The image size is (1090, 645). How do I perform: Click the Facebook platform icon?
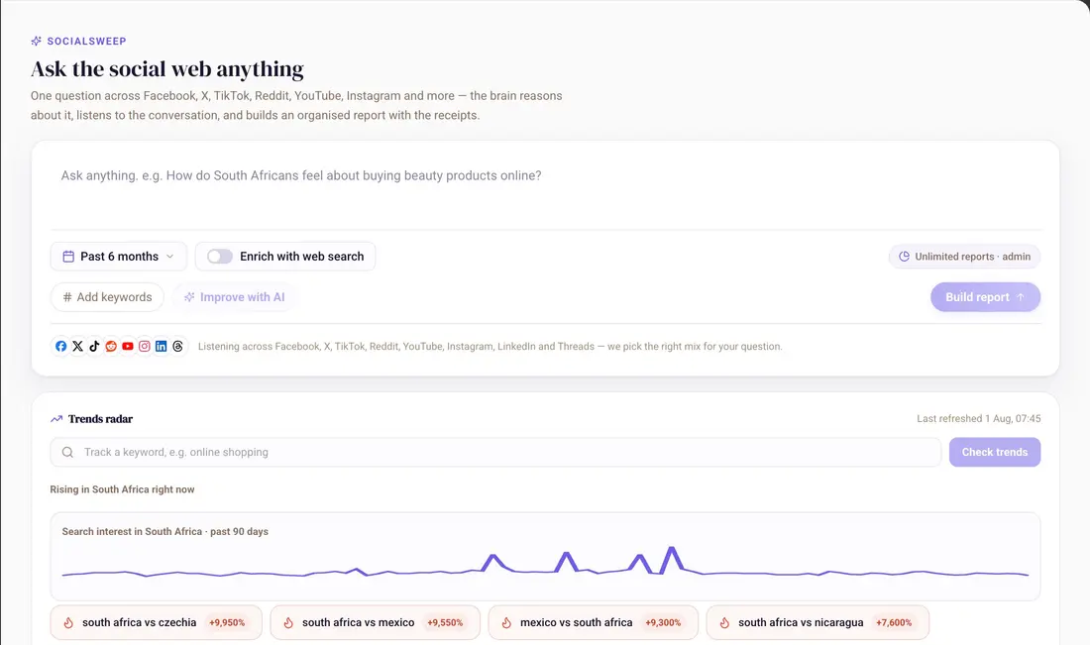[61, 346]
